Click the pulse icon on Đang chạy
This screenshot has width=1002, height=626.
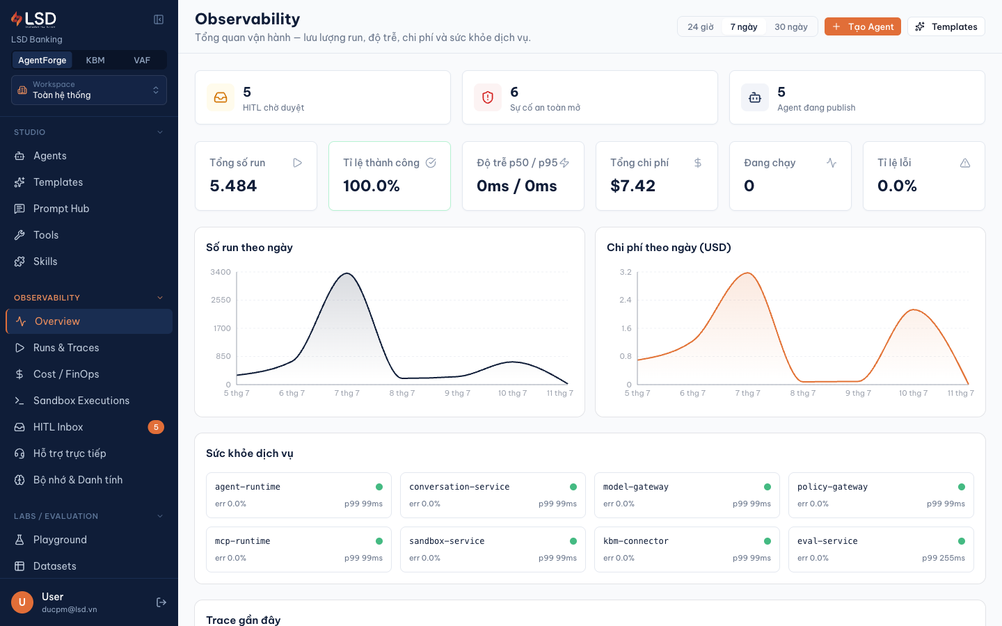pos(832,163)
